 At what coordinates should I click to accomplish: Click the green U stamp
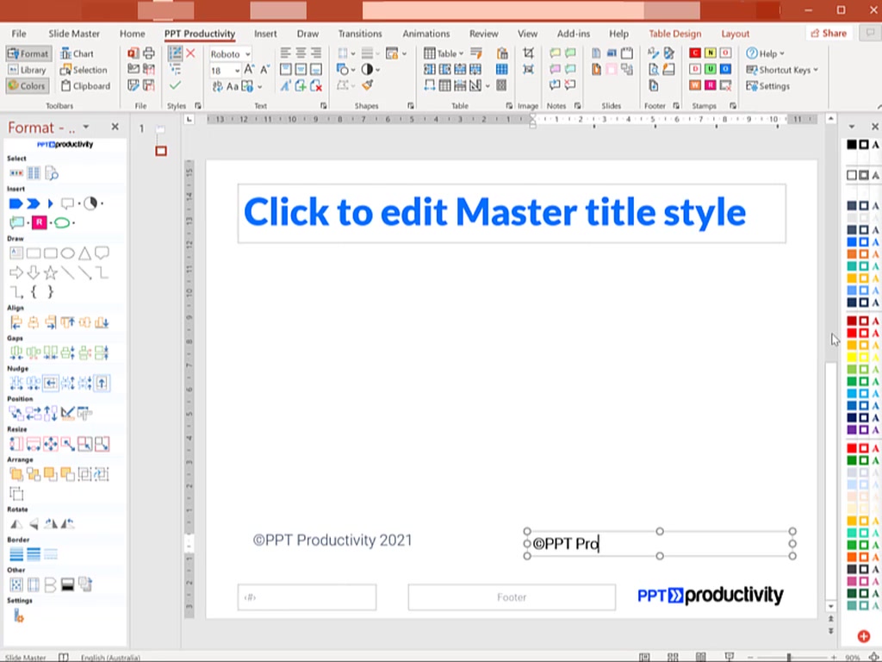711,69
